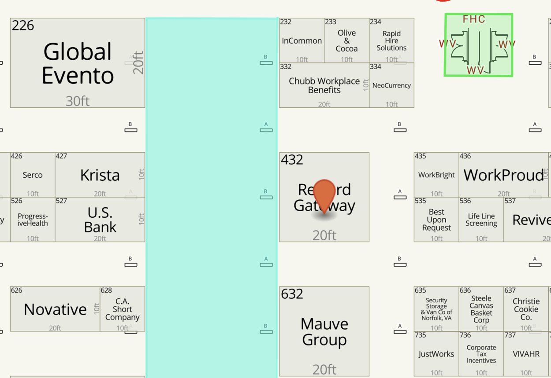This screenshot has height=378, width=551.
Task: Select the Novative booth 626
Action: pos(55,309)
